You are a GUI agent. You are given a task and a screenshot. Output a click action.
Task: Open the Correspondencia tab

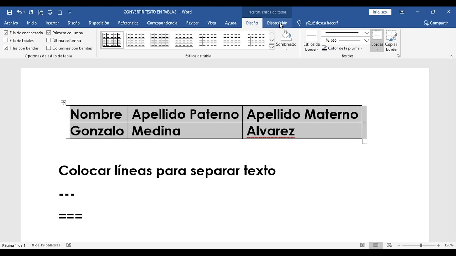[x=162, y=23]
